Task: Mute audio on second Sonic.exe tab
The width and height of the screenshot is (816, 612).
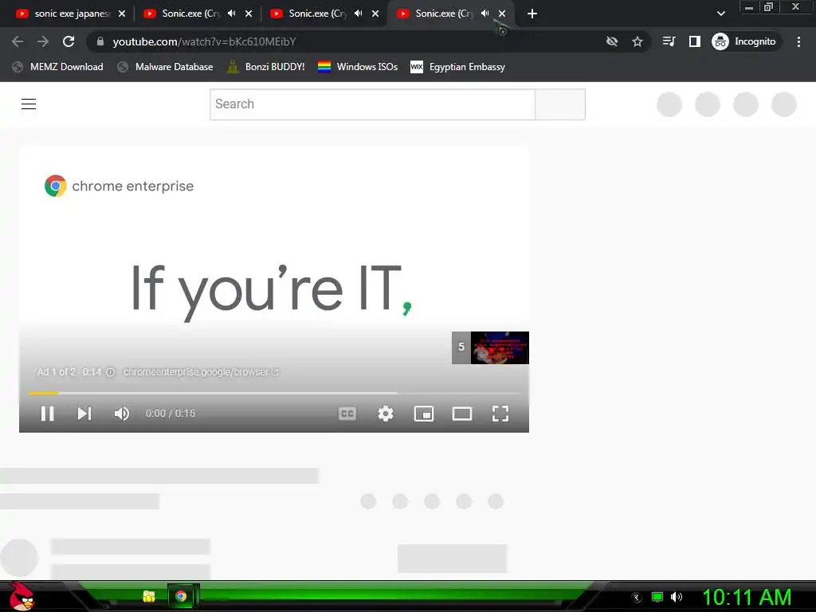Action: [x=232, y=14]
